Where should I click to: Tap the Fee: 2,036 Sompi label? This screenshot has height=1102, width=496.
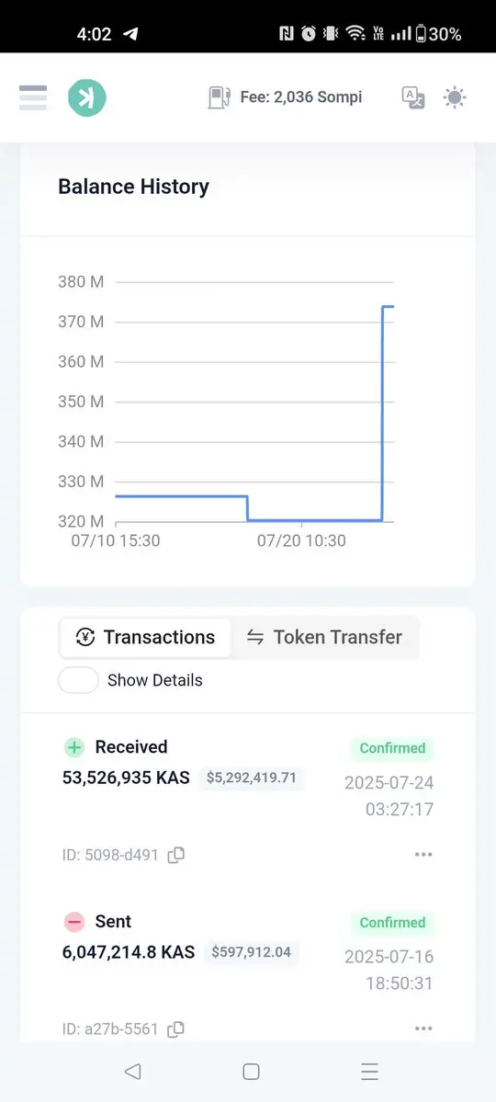(x=301, y=97)
